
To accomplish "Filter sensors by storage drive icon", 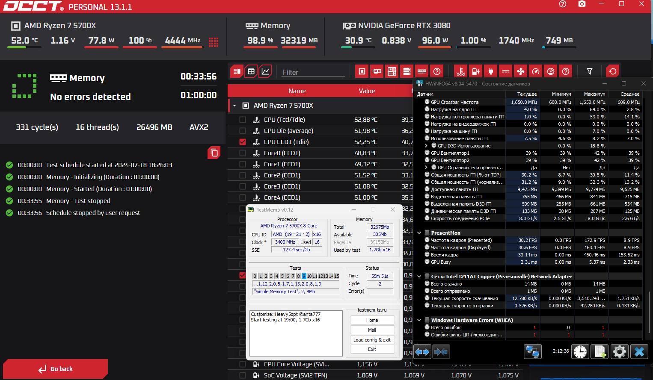I will [x=407, y=71].
